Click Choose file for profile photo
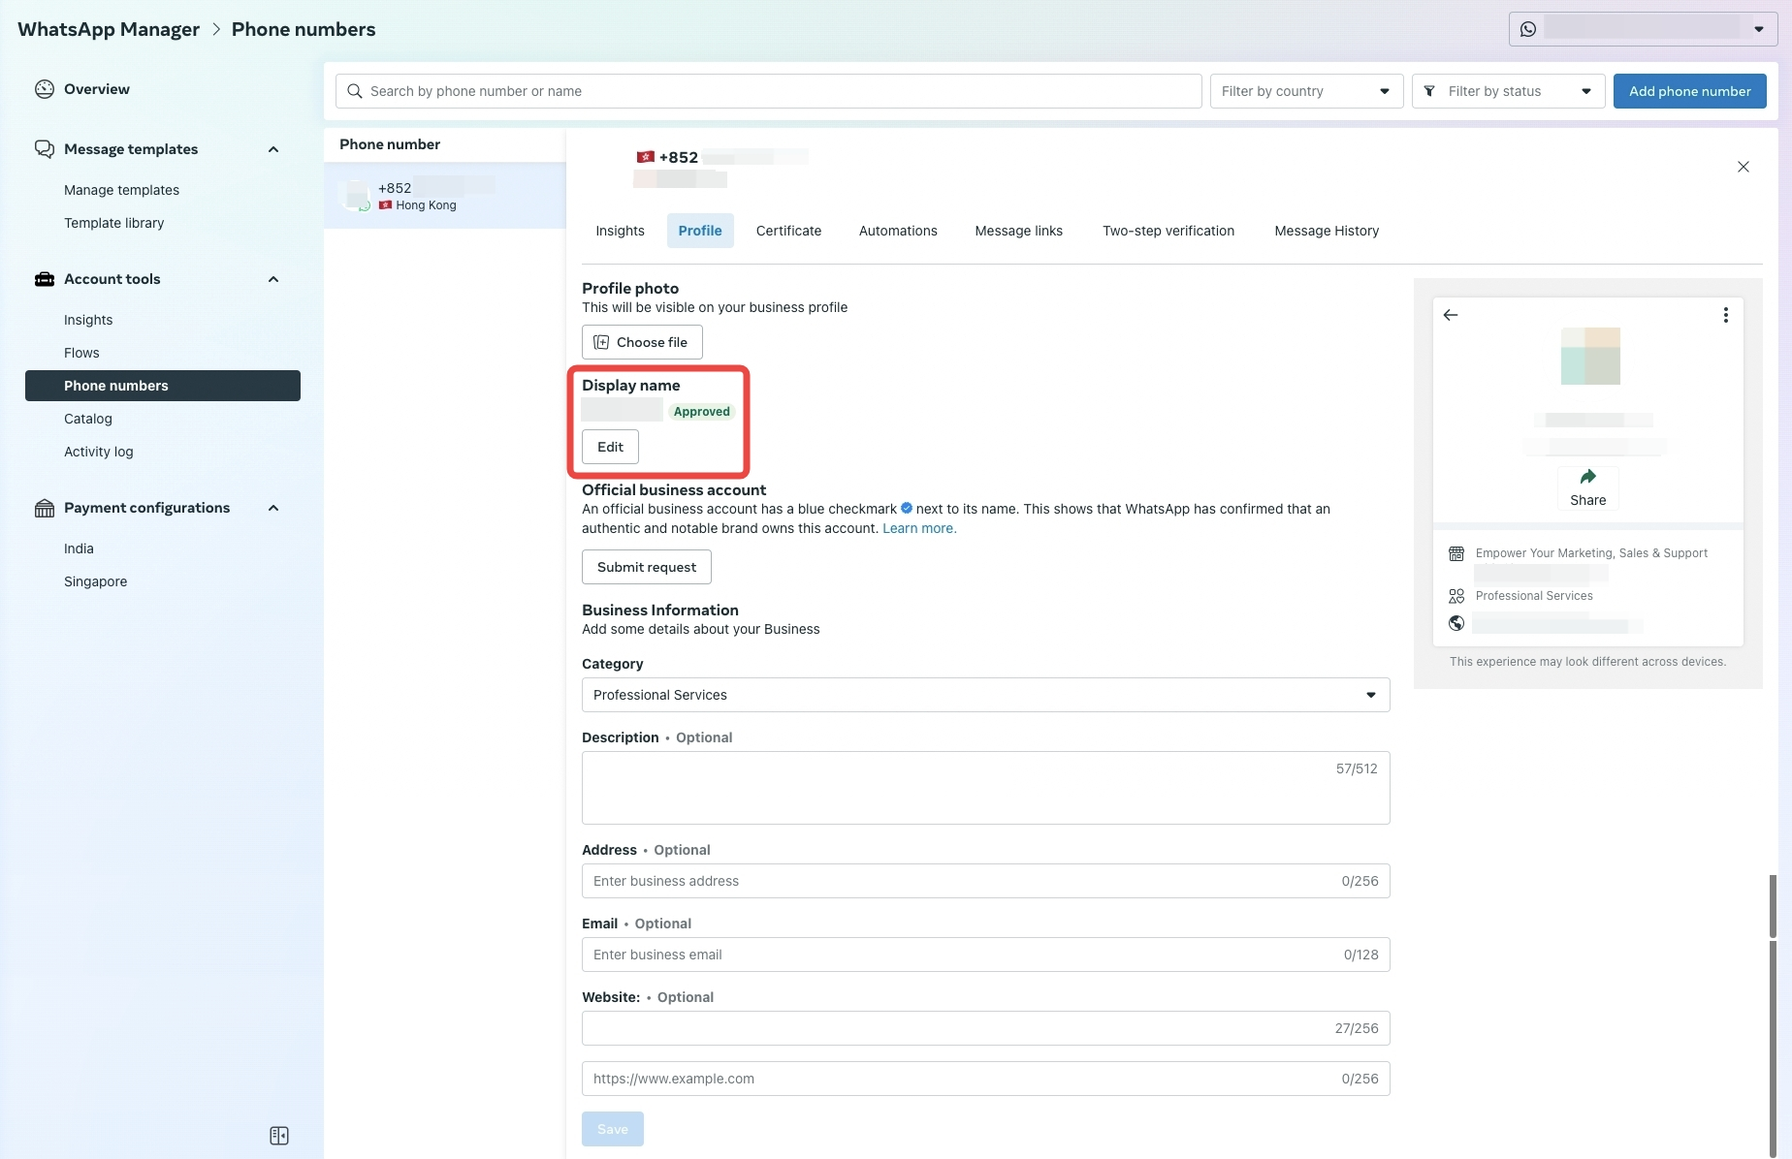 click(642, 342)
